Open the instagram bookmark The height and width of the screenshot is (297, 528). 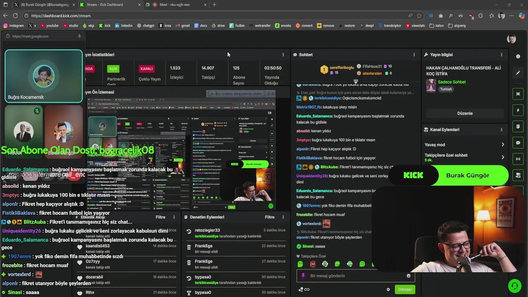pos(14,26)
